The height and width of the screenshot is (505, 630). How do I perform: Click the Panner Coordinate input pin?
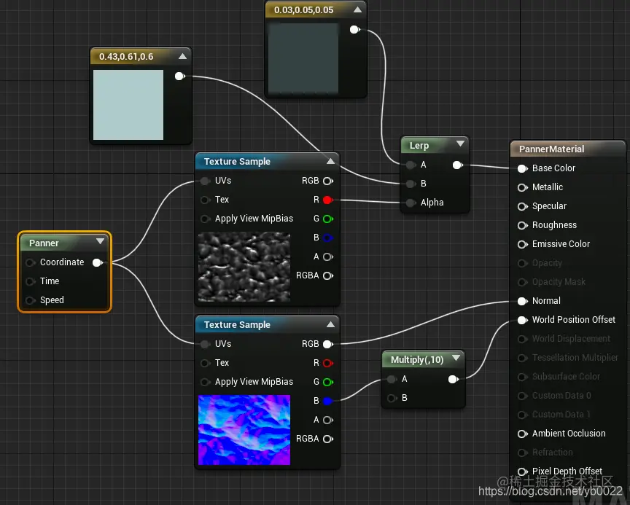[30, 262]
